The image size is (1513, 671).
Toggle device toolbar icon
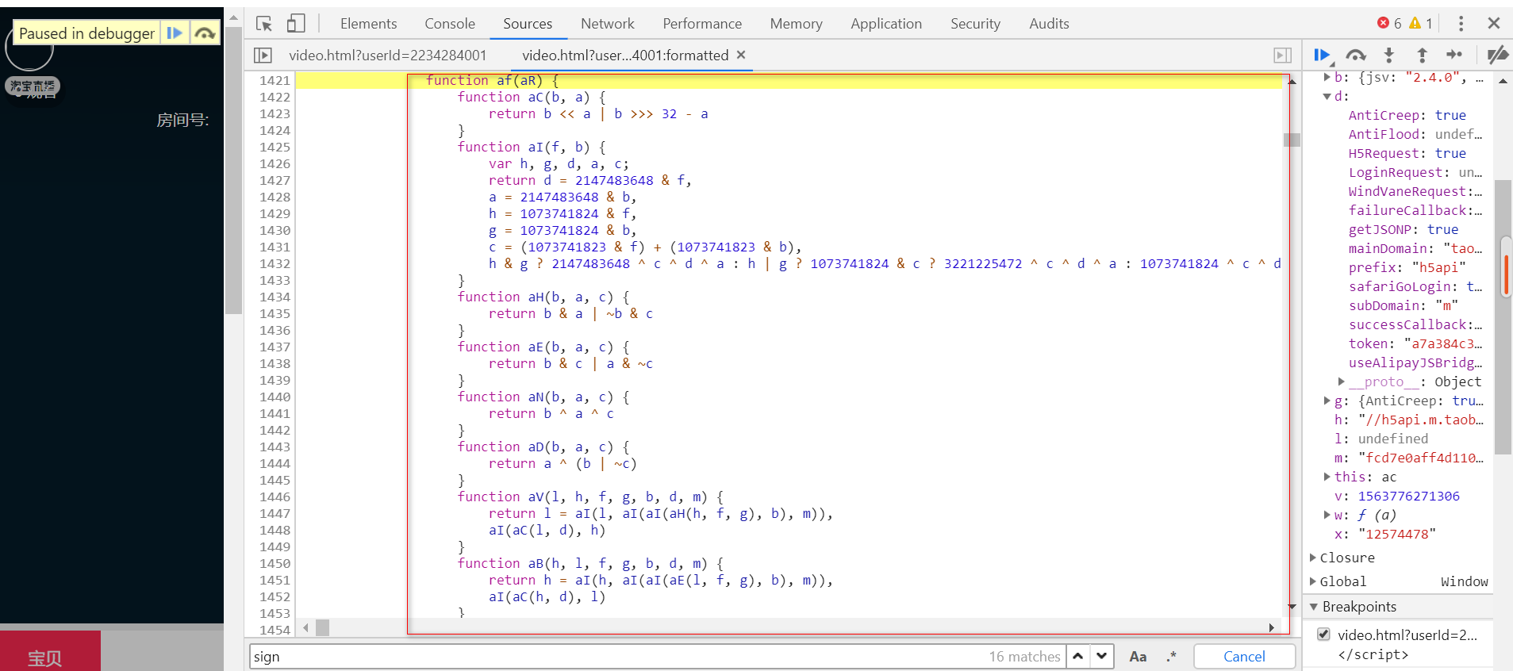(x=296, y=24)
